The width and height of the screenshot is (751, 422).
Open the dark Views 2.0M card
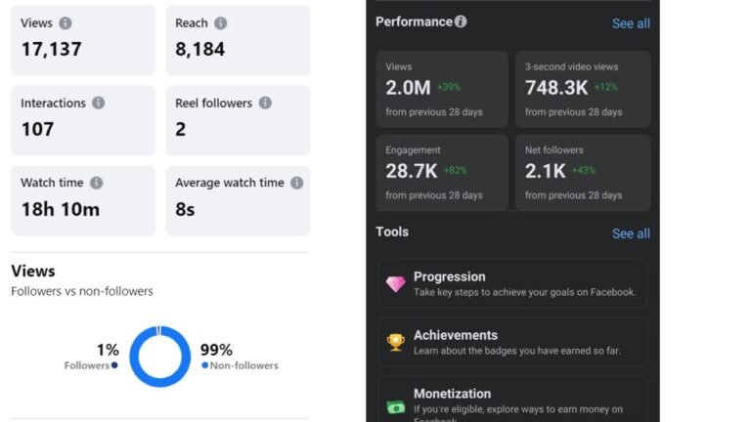click(x=442, y=89)
